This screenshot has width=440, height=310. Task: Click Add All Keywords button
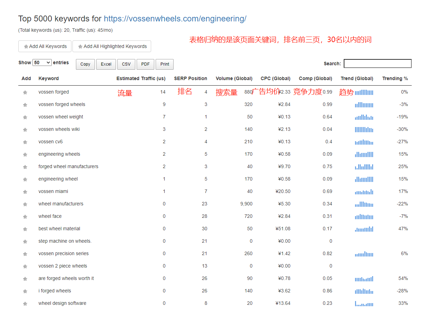[x=45, y=46]
